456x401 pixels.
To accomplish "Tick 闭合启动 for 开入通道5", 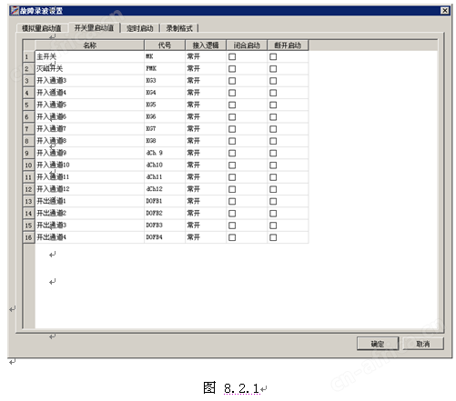I will (232, 105).
